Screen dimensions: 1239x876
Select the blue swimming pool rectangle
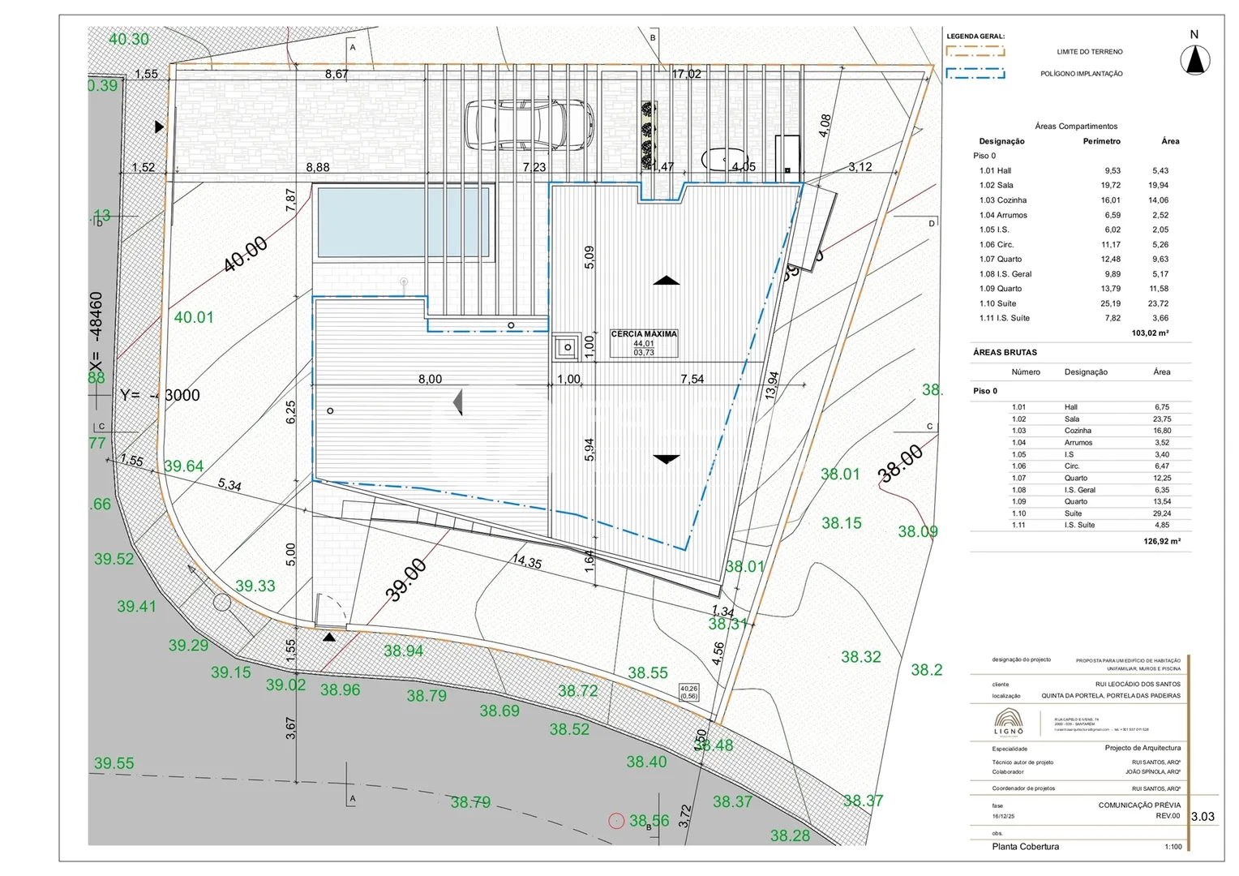pos(404,221)
